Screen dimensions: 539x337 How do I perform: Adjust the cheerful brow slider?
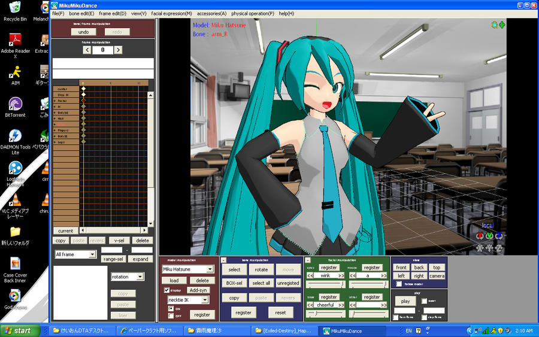pos(326,314)
